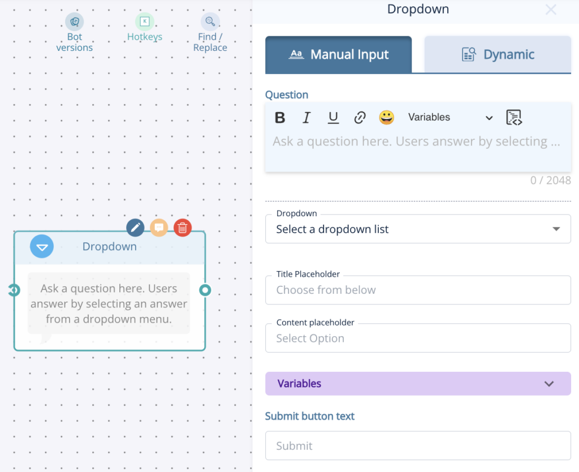Edit the Dropdown node with the pencil icon
Image resolution: width=579 pixels, height=472 pixels.
[x=135, y=228]
